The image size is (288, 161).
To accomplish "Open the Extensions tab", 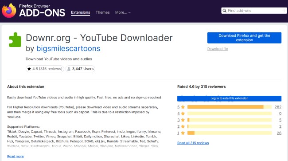I will [81, 12].
